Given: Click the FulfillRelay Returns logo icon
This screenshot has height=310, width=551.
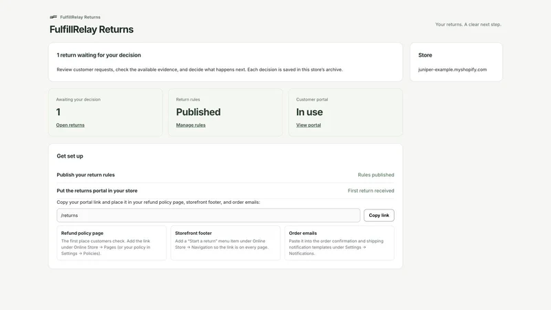Looking at the screenshot, I should coord(53,17).
